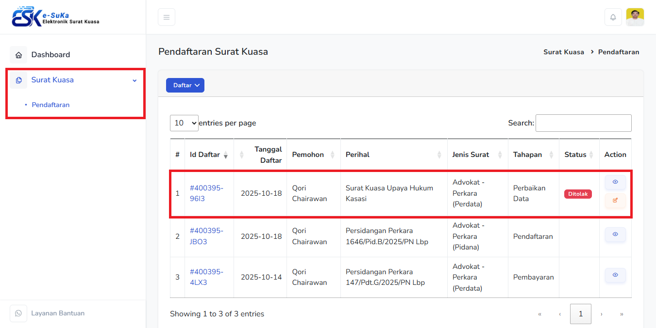View details of entry #400395-96I3 via eye icon
Viewport: 656px width, 328px height.
tap(615, 182)
